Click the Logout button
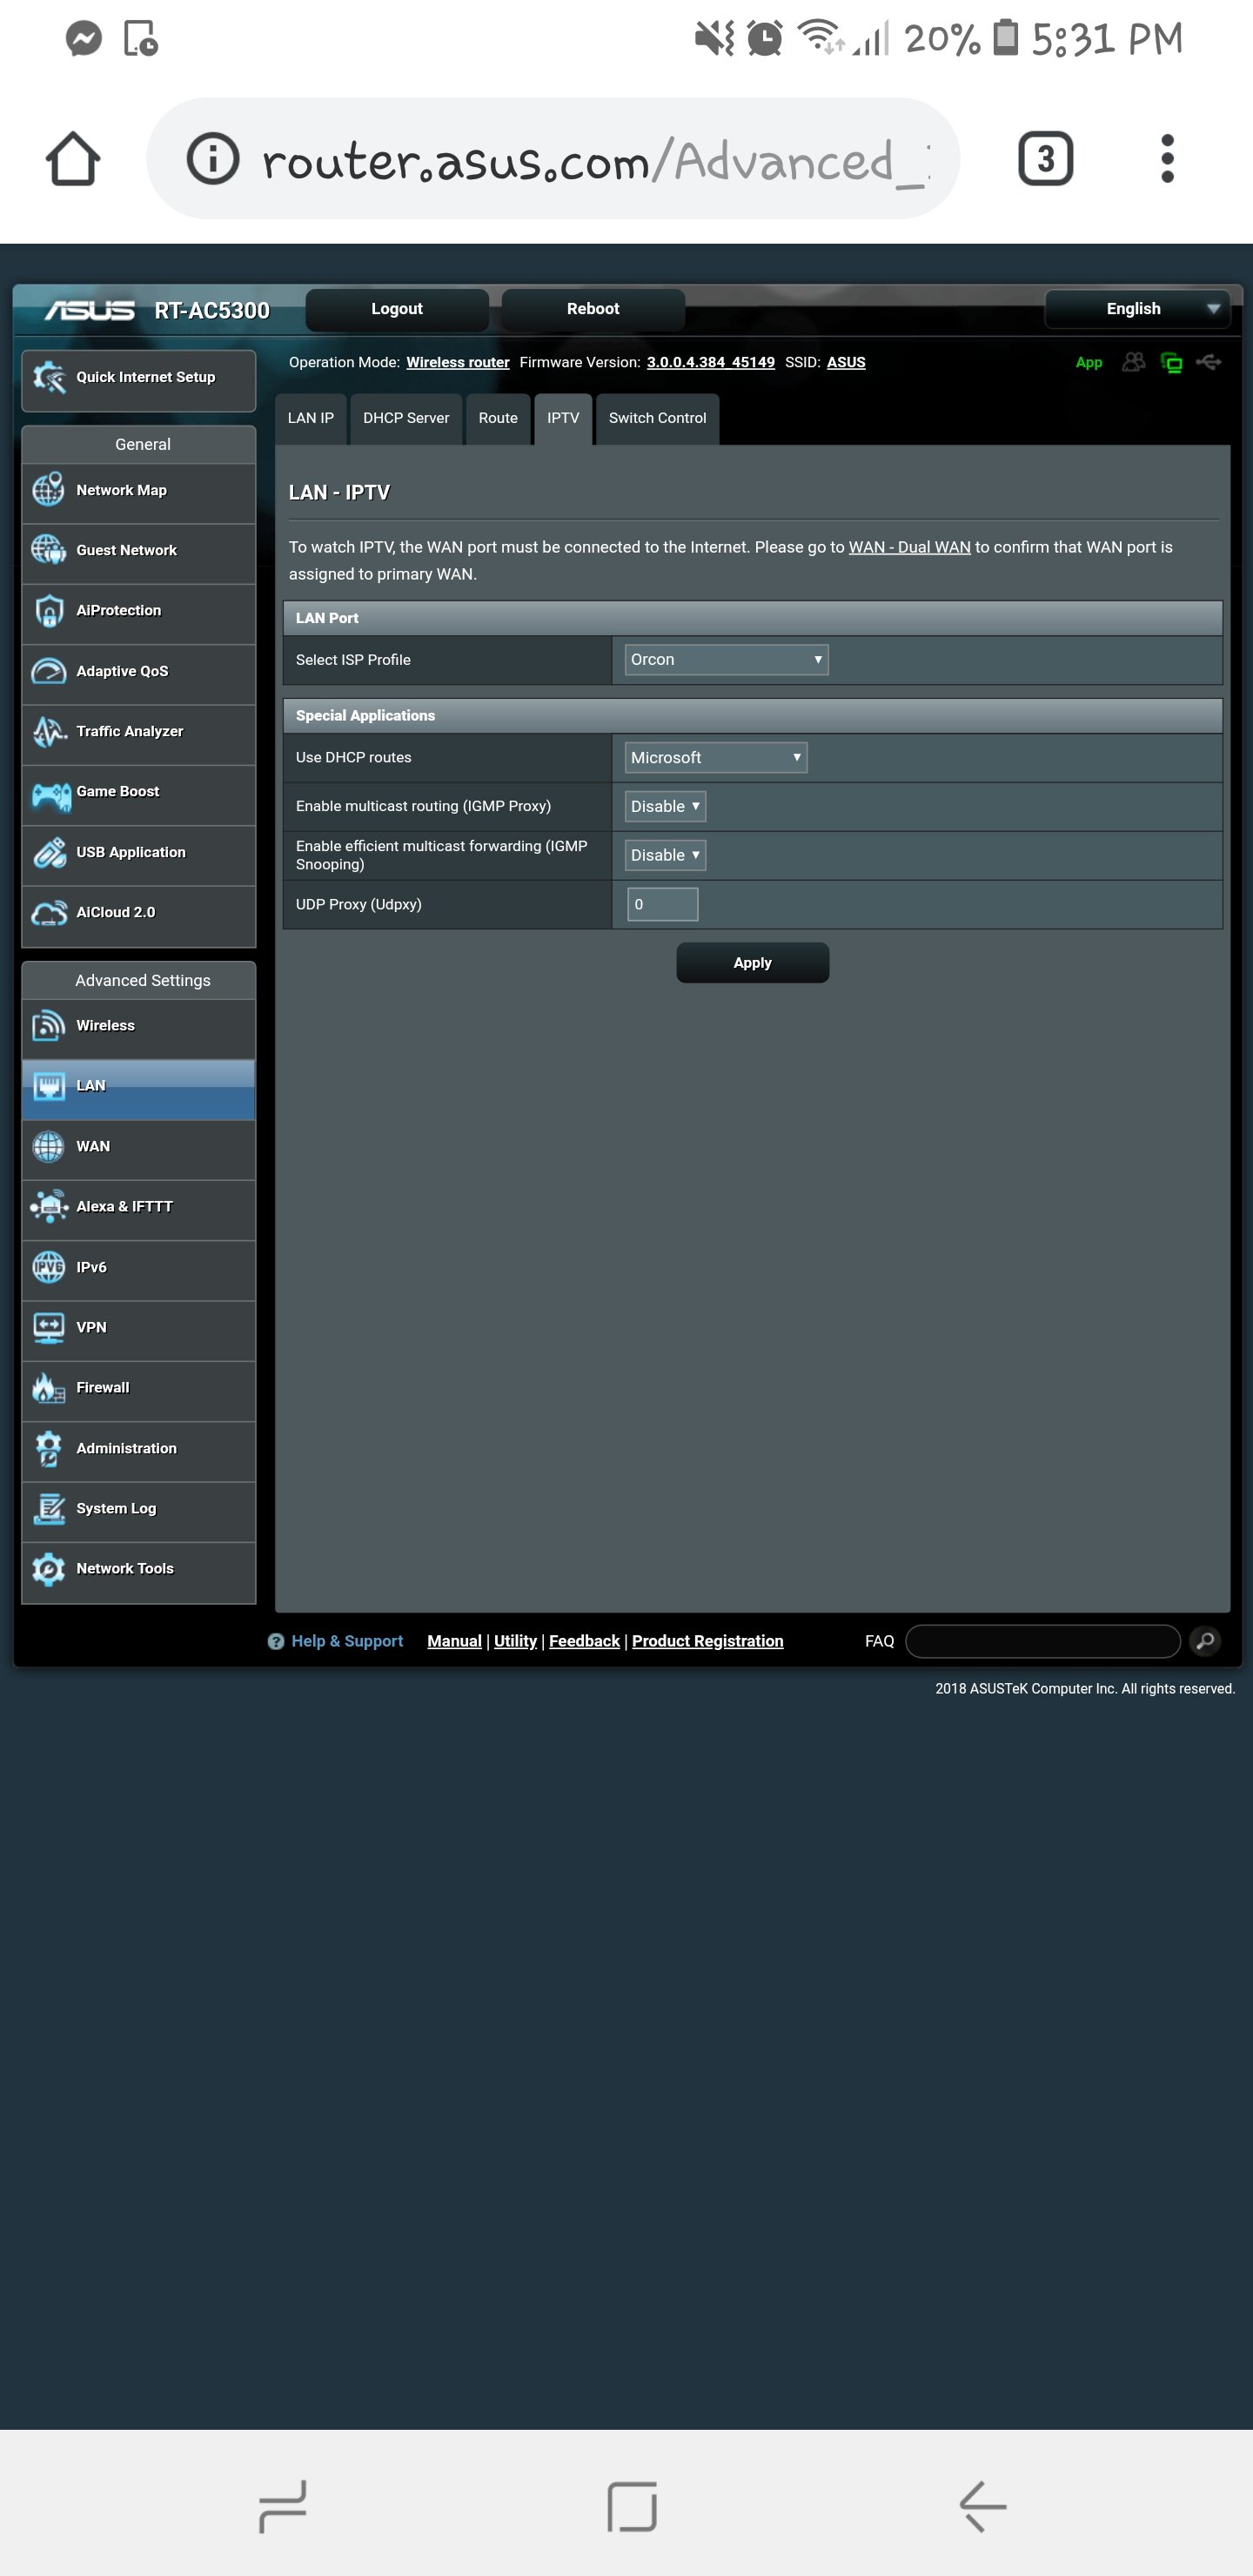Screen dimensions: 1253x2576 tap(397, 309)
